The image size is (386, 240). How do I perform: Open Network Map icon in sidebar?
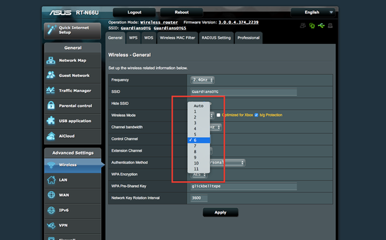click(x=51, y=60)
